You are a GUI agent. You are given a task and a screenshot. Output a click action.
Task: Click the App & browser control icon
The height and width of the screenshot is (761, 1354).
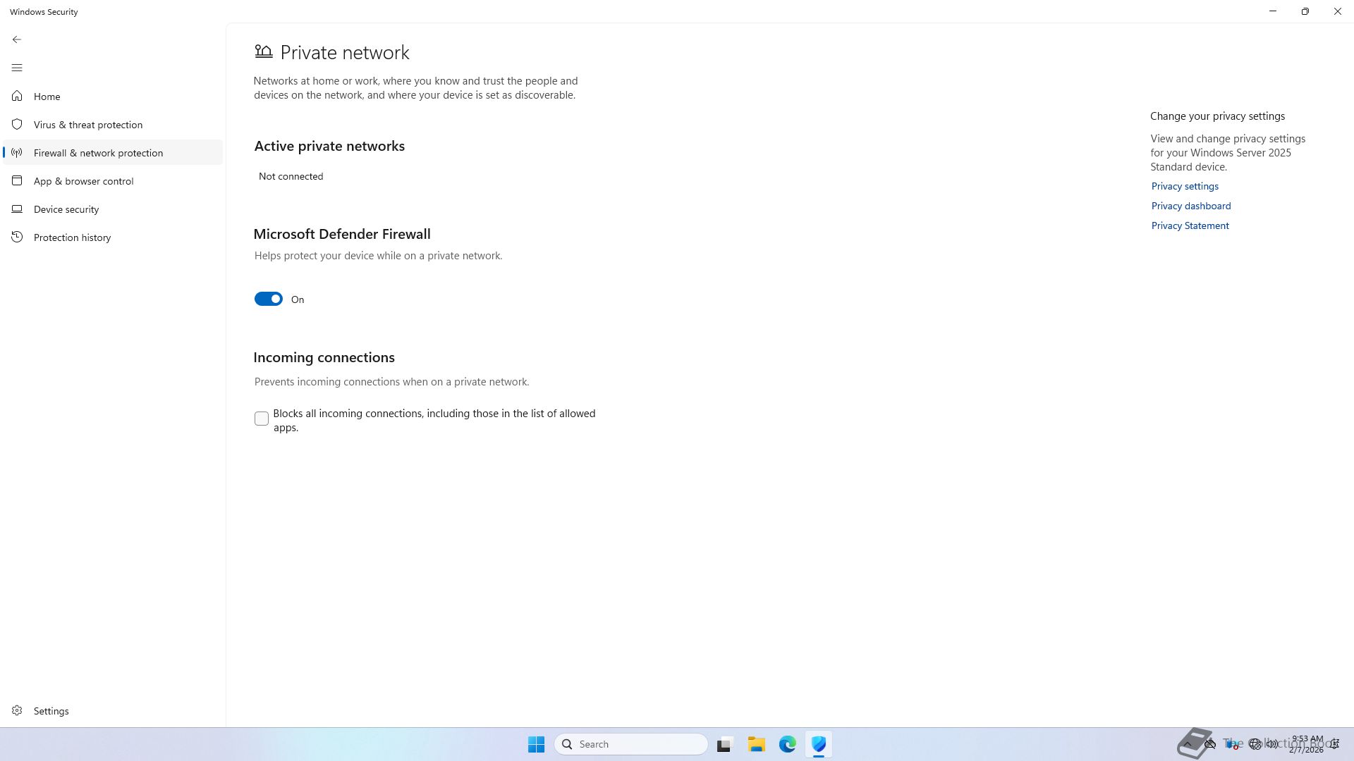tap(17, 181)
